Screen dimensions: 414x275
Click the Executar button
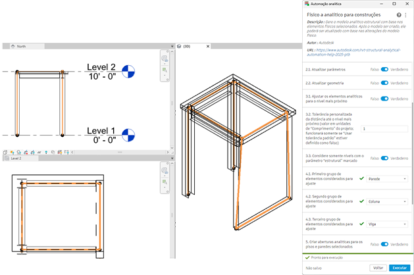click(400, 268)
